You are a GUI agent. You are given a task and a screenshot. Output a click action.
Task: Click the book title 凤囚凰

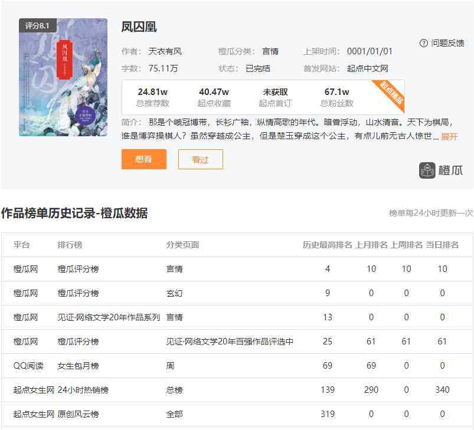[139, 27]
